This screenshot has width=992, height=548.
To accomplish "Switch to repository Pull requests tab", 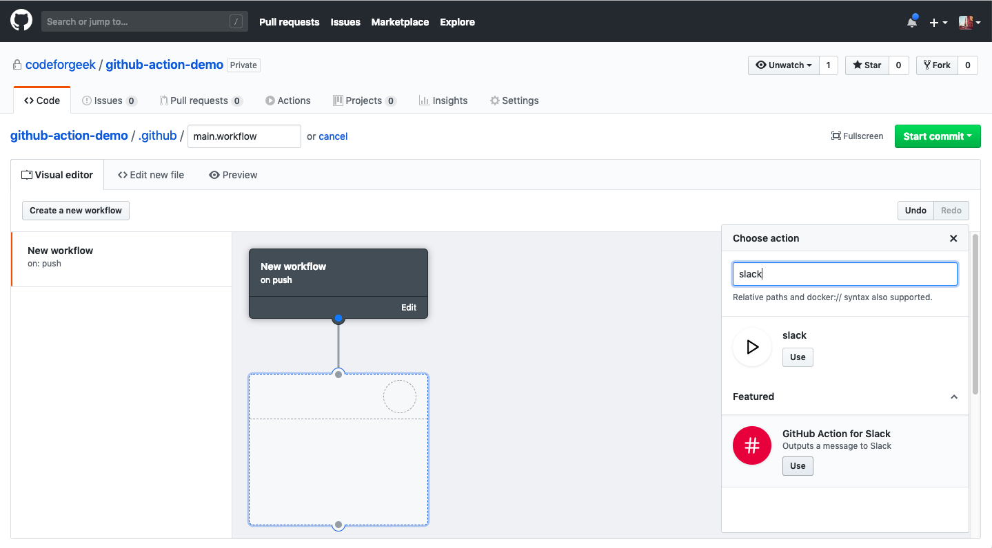I will click(201, 101).
